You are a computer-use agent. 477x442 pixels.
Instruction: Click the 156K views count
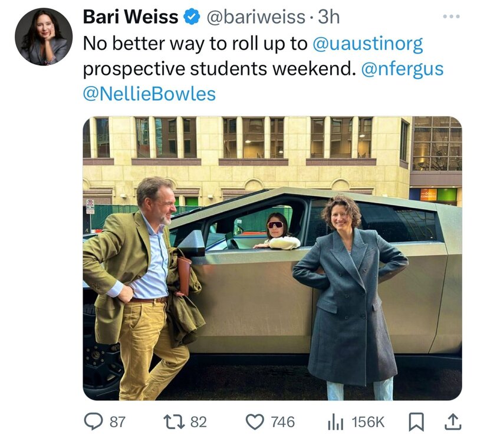(368, 422)
